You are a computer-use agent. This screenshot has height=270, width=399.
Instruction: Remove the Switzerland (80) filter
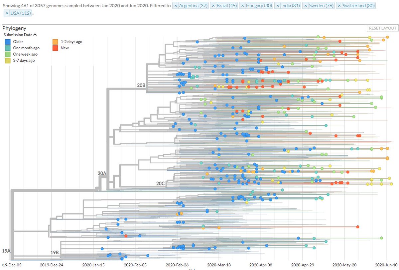point(339,6)
